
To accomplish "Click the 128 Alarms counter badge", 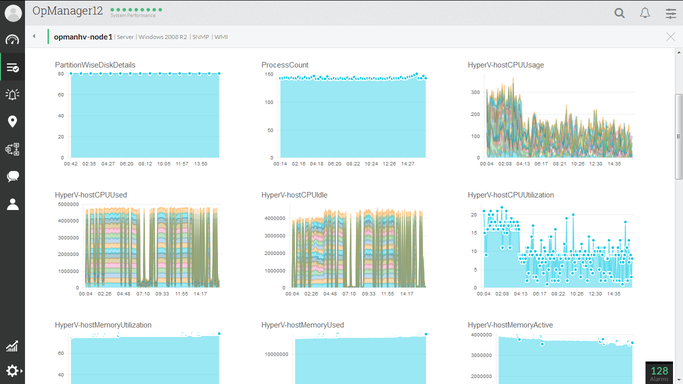I will 659,372.
